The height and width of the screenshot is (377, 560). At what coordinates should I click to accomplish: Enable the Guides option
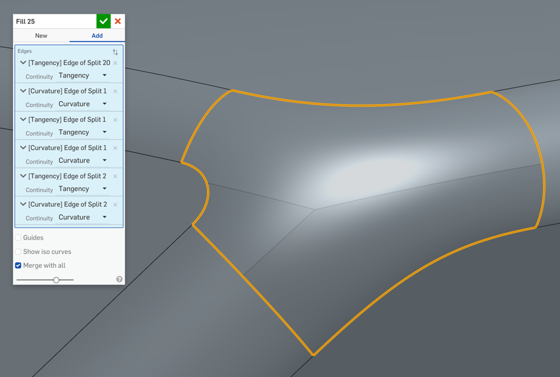[18, 237]
